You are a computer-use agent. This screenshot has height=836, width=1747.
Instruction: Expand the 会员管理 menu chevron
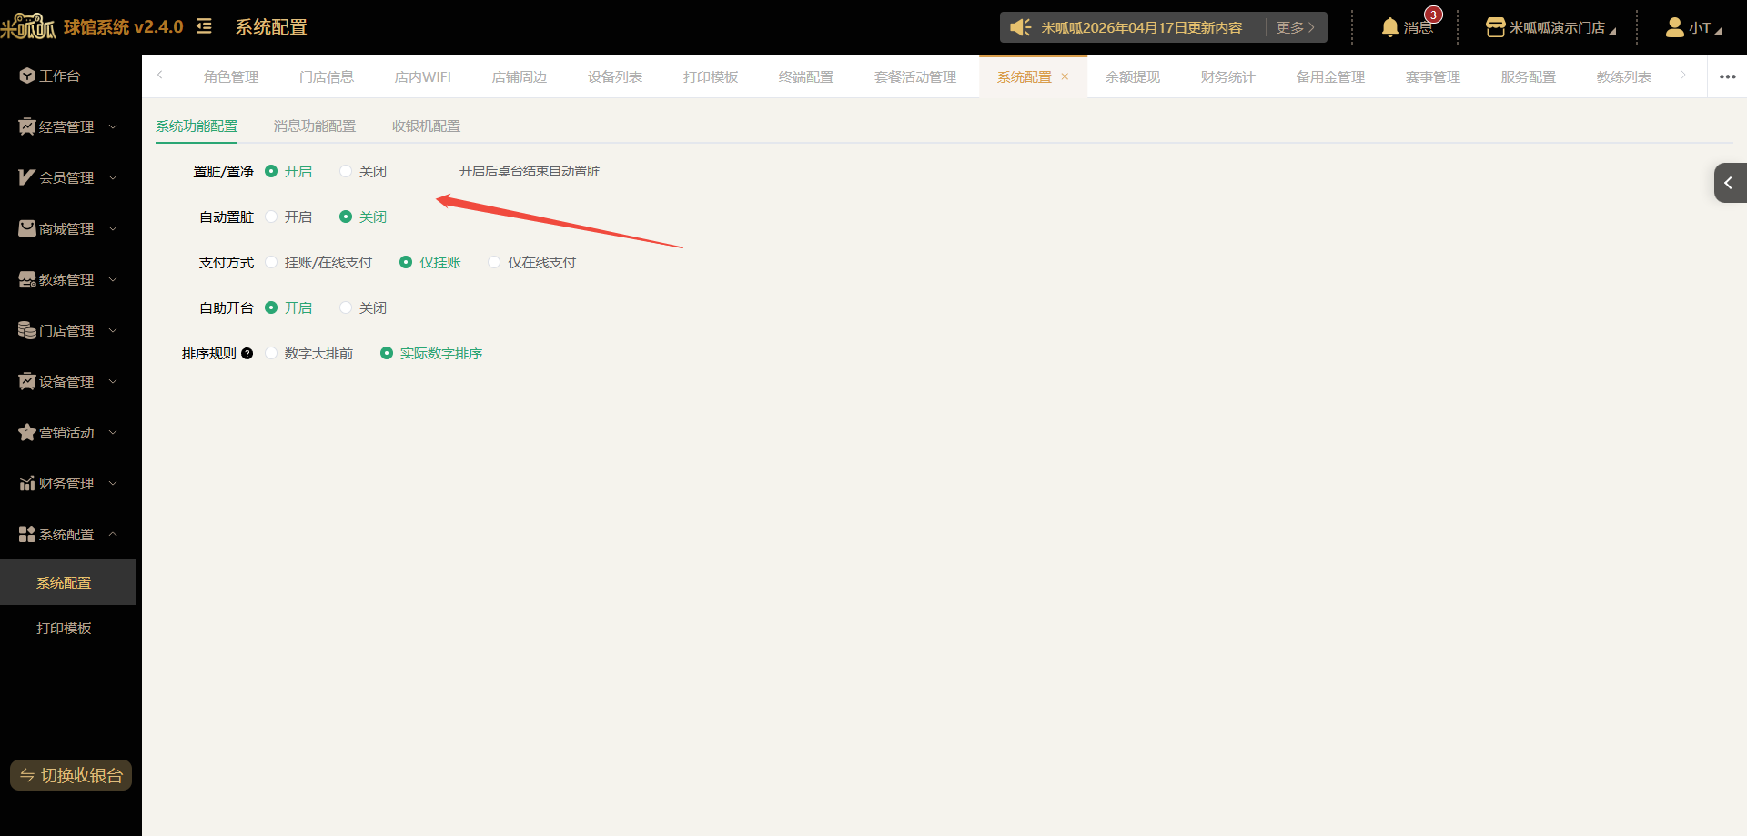tap(113, 177)
